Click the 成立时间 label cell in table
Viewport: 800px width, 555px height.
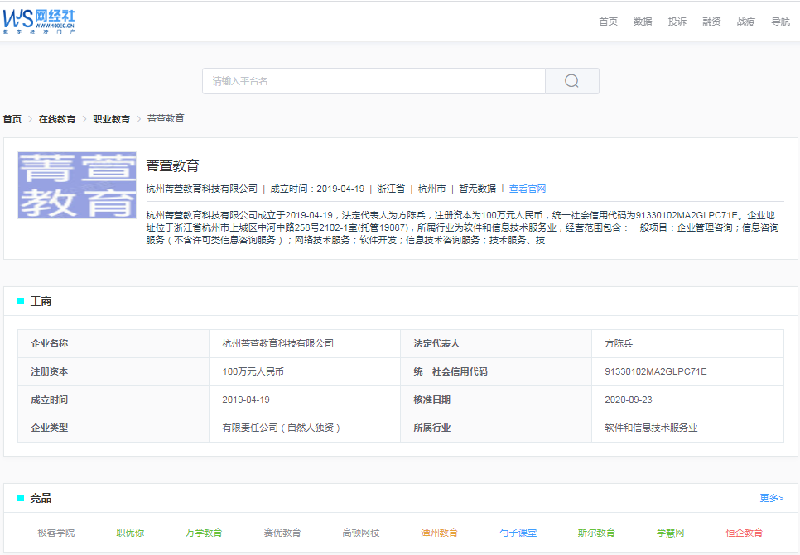[x=113, y=400]
